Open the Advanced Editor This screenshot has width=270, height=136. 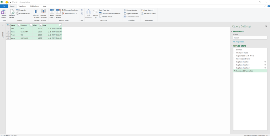pyautogui.click(x=23, y=13)
